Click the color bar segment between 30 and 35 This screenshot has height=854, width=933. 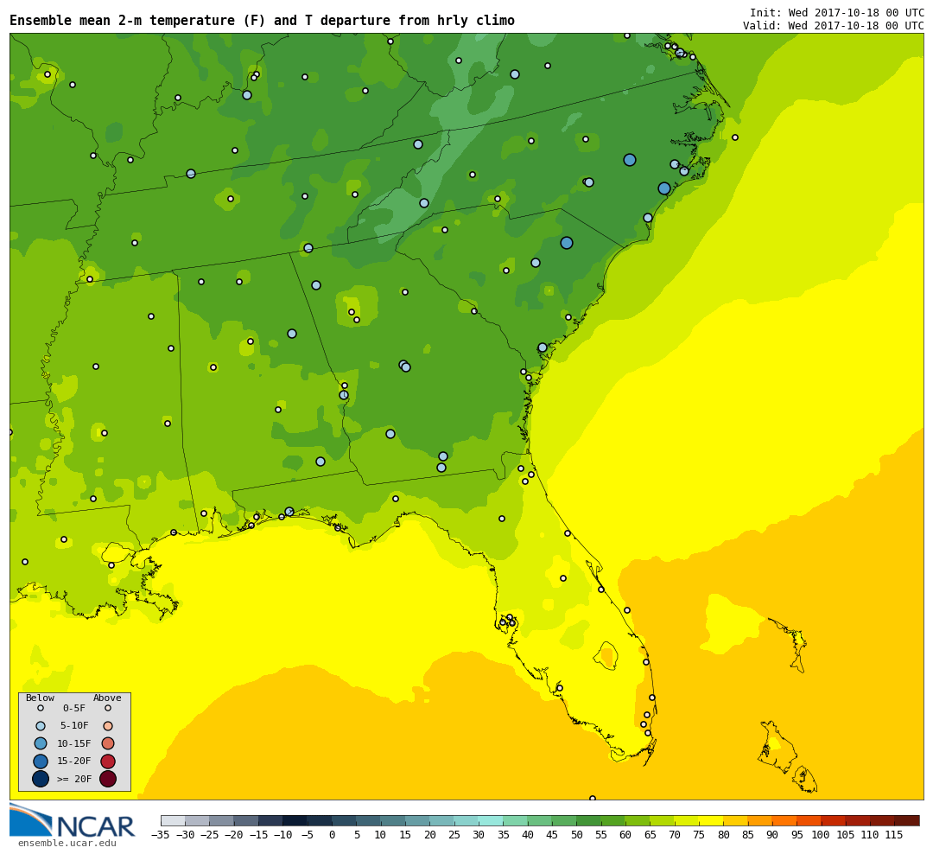point(491,820)
